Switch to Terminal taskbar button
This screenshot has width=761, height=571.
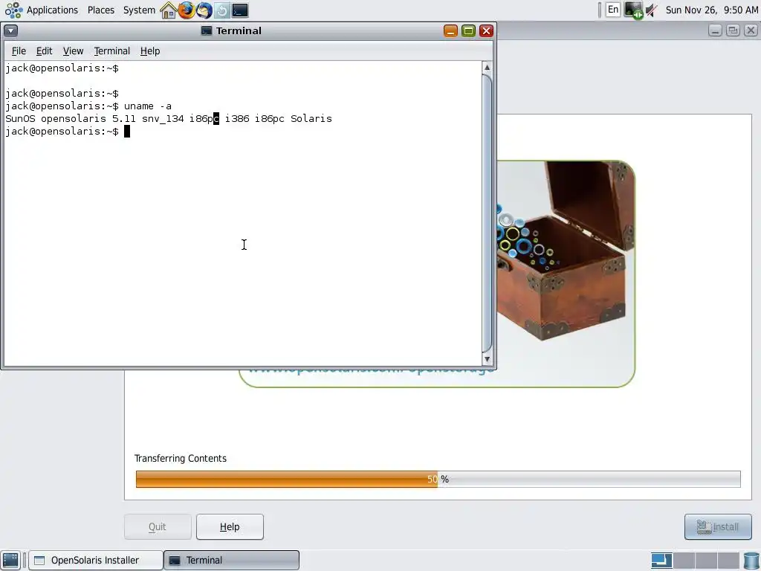coord(232,560)
